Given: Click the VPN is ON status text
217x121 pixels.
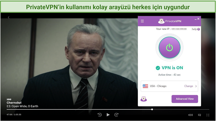Looking at the screenshot, I should point(172,68).
